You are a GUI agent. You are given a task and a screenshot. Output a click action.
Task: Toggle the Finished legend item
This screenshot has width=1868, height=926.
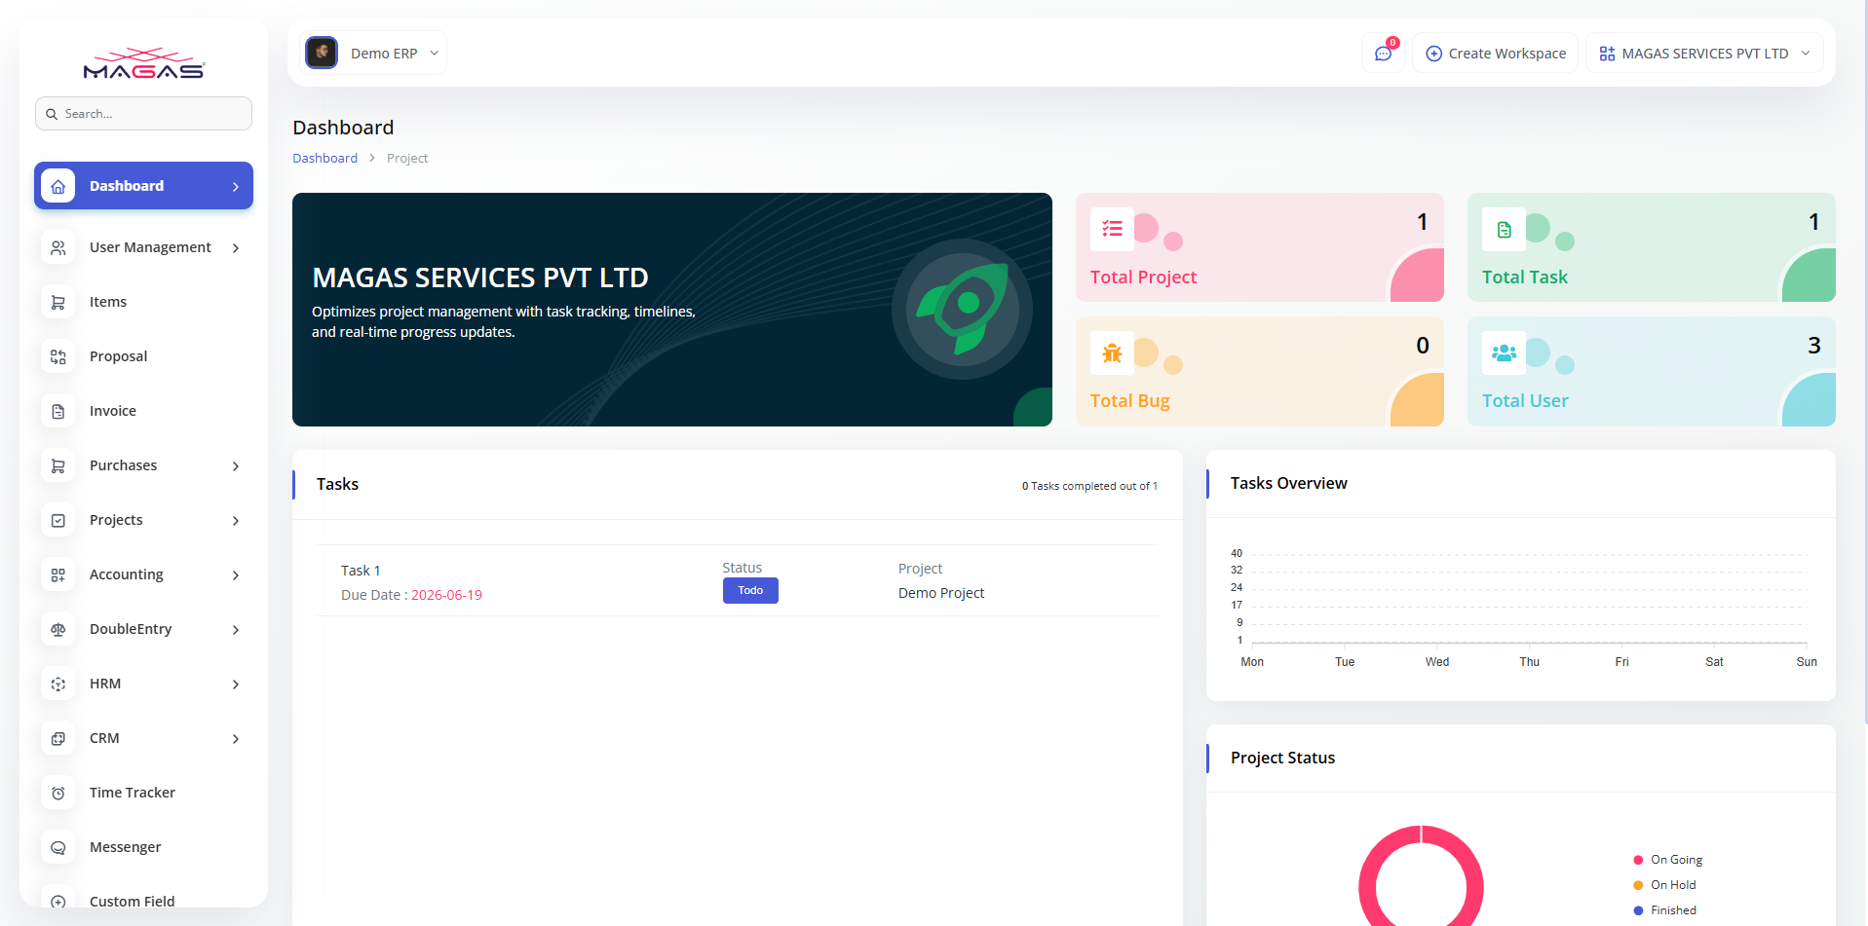[1665, 910]
